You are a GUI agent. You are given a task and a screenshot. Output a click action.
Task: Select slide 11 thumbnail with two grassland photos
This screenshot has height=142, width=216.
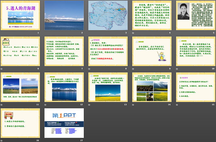(20, 87)
